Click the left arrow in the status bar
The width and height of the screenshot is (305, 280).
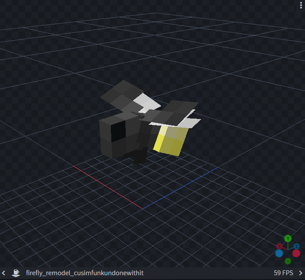click(4, 273)
